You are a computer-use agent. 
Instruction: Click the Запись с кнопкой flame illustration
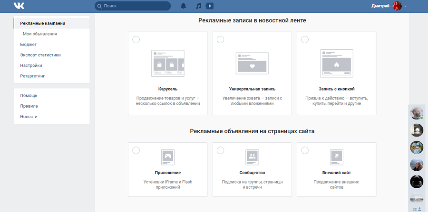click(x=337, y=63)
